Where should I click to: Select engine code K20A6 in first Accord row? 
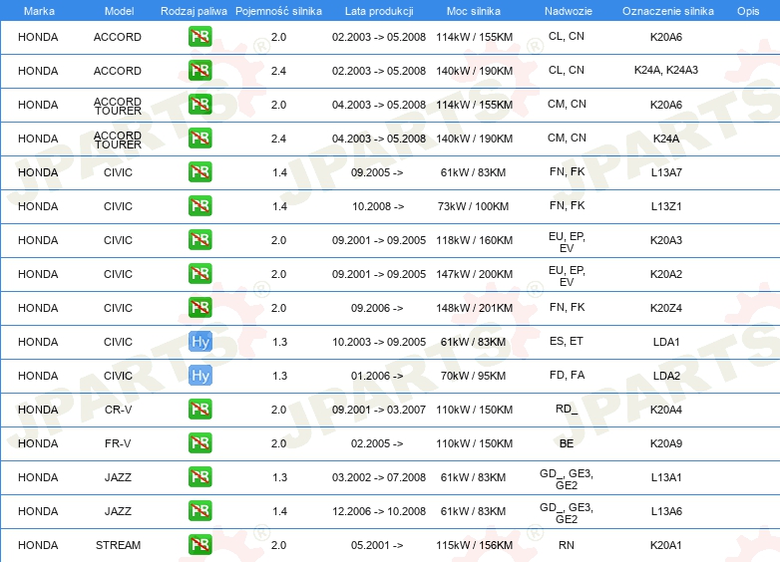666,37
